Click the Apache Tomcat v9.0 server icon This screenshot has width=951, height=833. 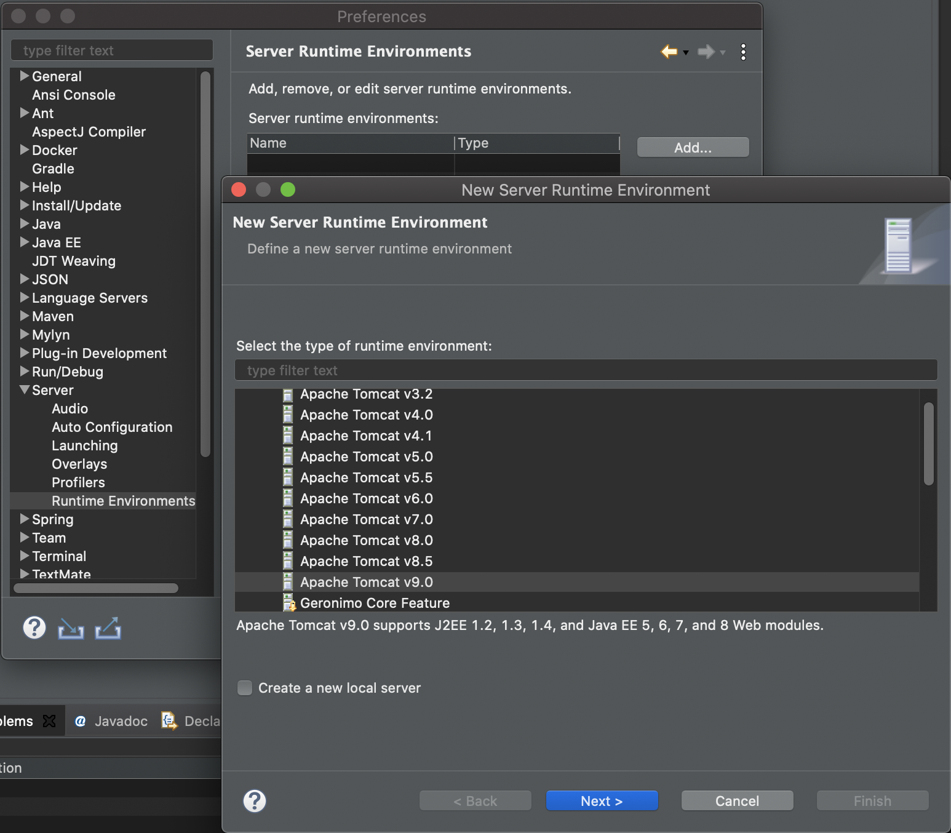tap(287, 582)
